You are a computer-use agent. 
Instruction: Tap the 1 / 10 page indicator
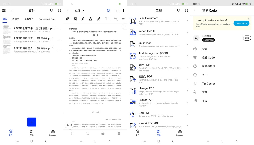69,125
